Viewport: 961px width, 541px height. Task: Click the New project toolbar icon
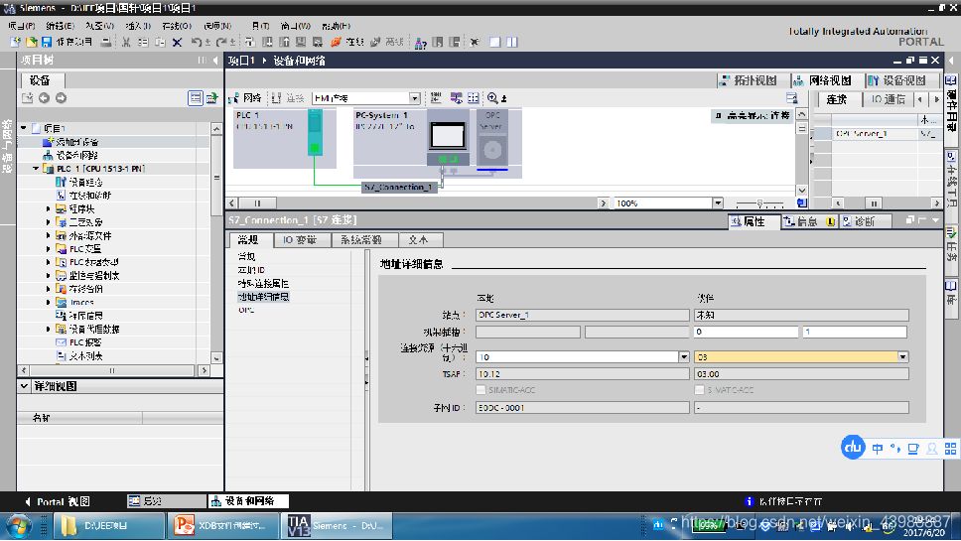(16, 43)
